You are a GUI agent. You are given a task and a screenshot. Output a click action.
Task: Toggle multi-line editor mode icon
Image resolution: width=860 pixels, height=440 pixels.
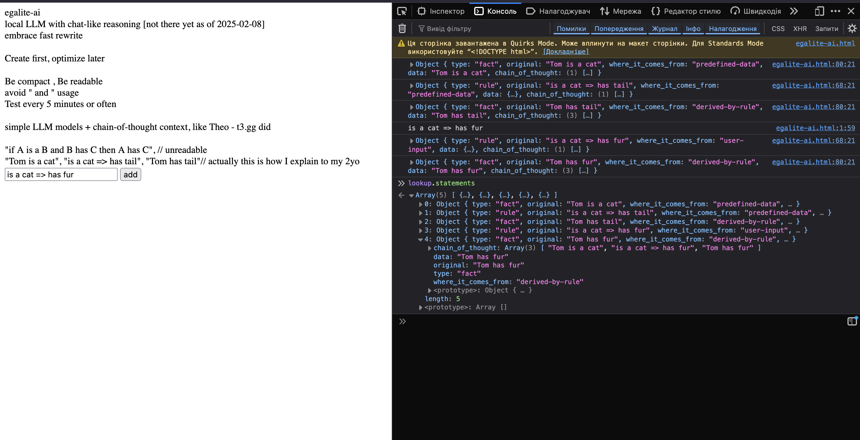(x=852, y=321)
